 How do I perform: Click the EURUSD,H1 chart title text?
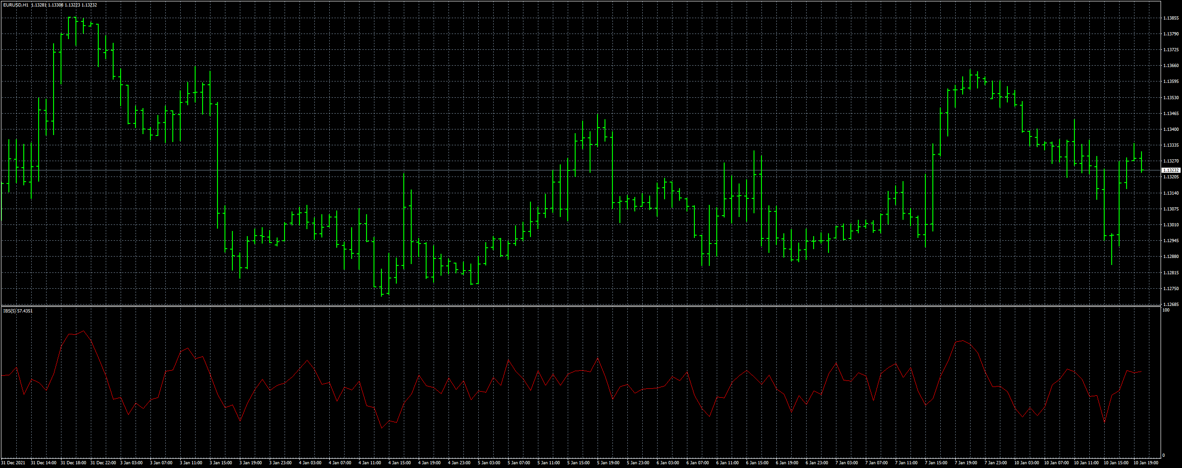click(16, 5)
